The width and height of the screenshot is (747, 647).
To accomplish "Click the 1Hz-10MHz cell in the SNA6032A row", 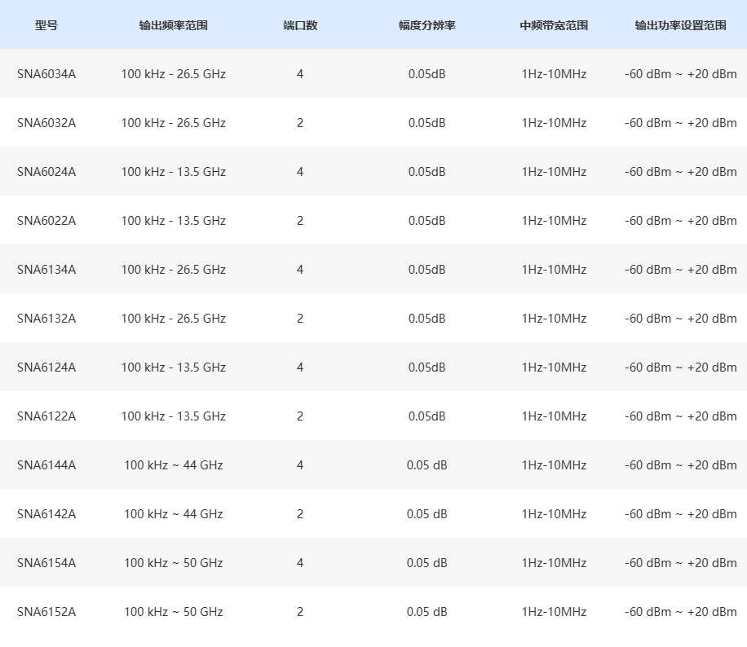I will click(x=554, y=123).
